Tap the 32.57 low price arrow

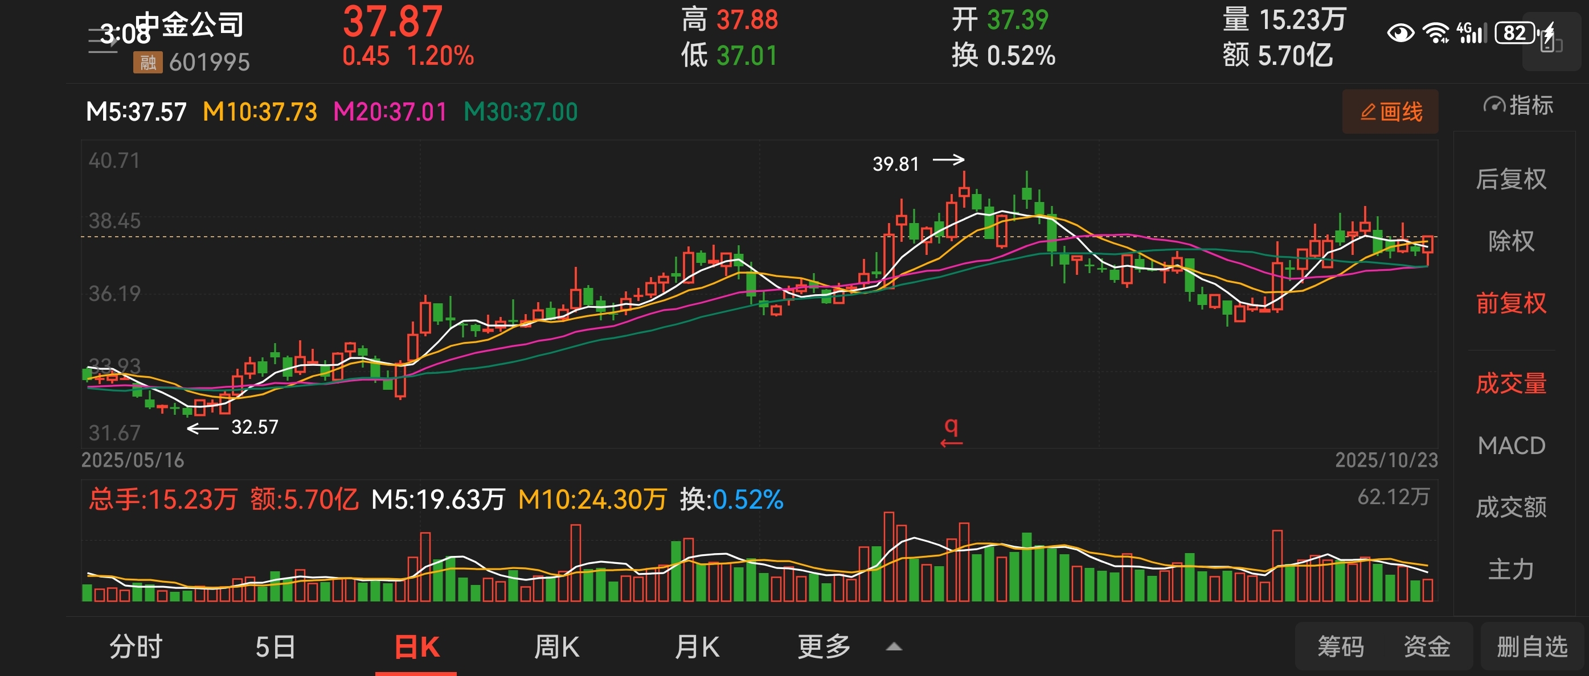click(x=203, y=428)
